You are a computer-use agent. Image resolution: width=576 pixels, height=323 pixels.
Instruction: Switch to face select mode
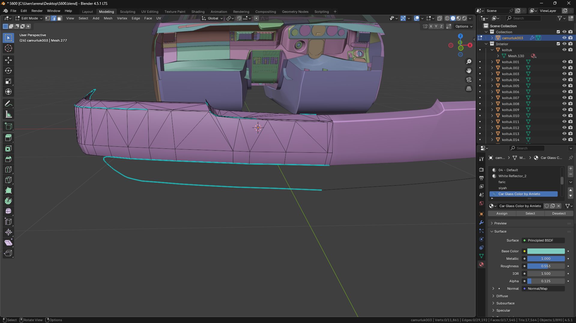coord(60,18)
